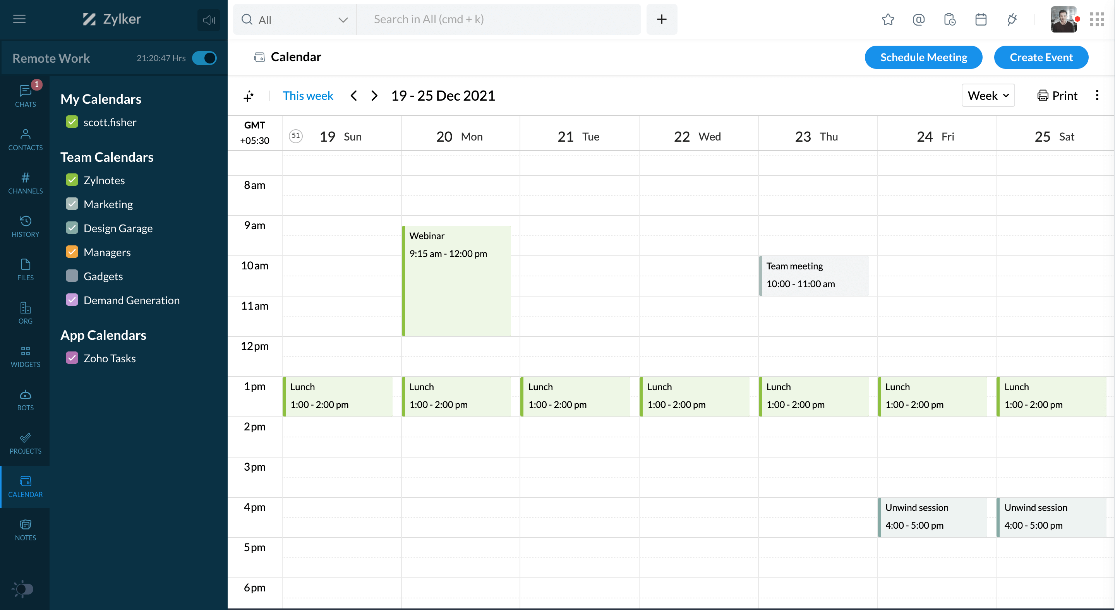
Task: Open Mentions via the @ icon
Action: tap(918, 19)
